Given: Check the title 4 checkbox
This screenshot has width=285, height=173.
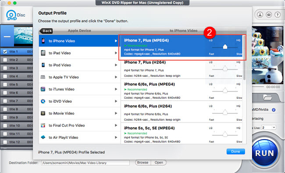Looking at the screenshot, I should (5, 76).
